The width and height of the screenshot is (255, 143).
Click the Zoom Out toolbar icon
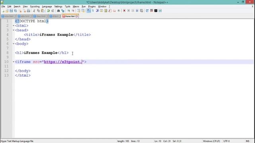pyautogui.click(x=73, y=11)
